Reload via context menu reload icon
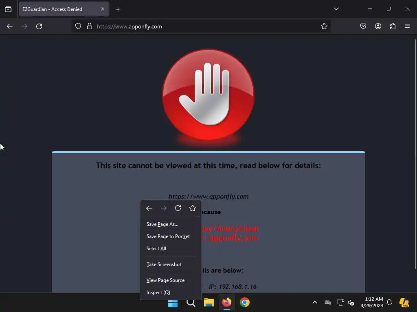Screen dimensions: 417x312 pos(178,208)
